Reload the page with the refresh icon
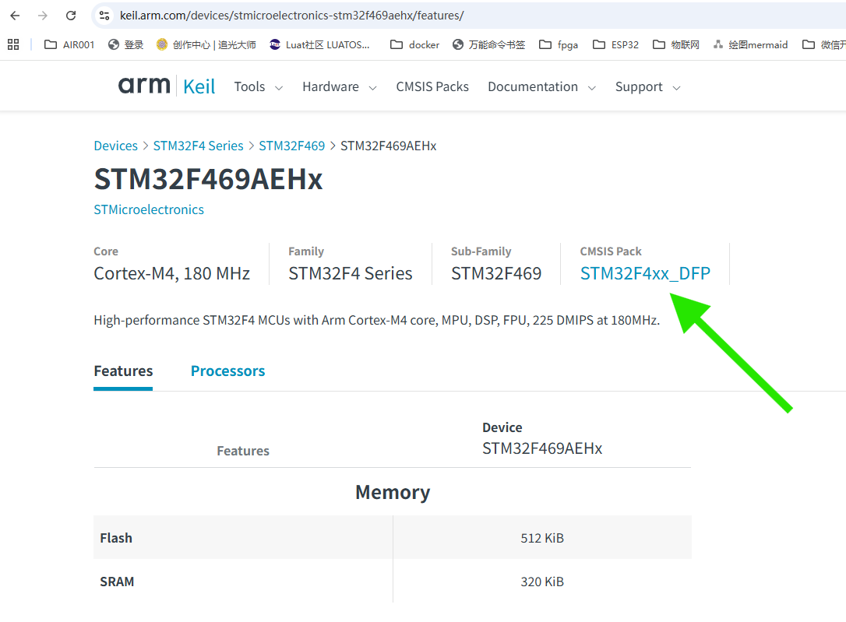 pos(71,16)
